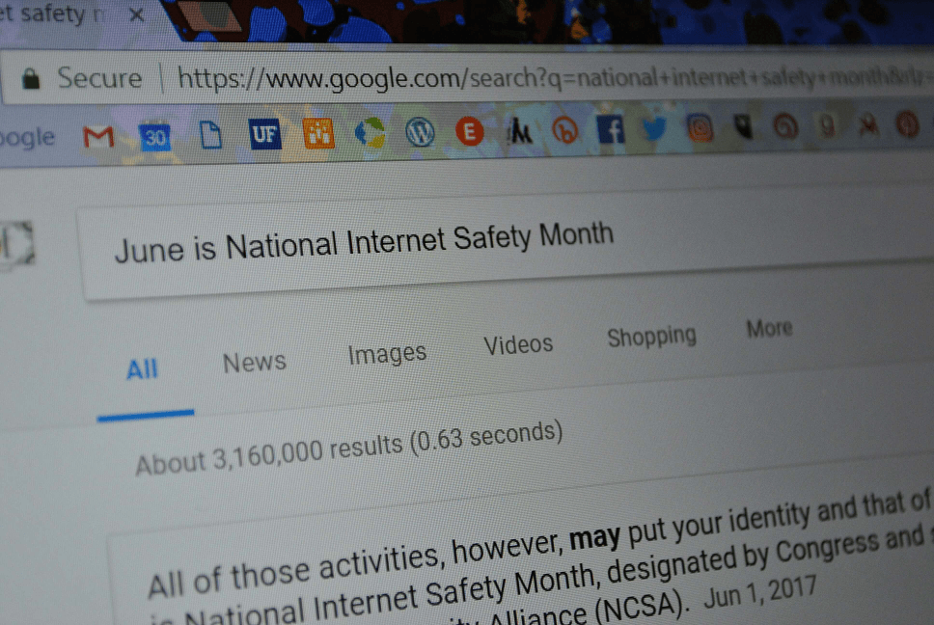This screenshot has width=934, height=625.
Task: Open the orange circled b bookmark
Action: pyautogui.click(x=564, y=130)
